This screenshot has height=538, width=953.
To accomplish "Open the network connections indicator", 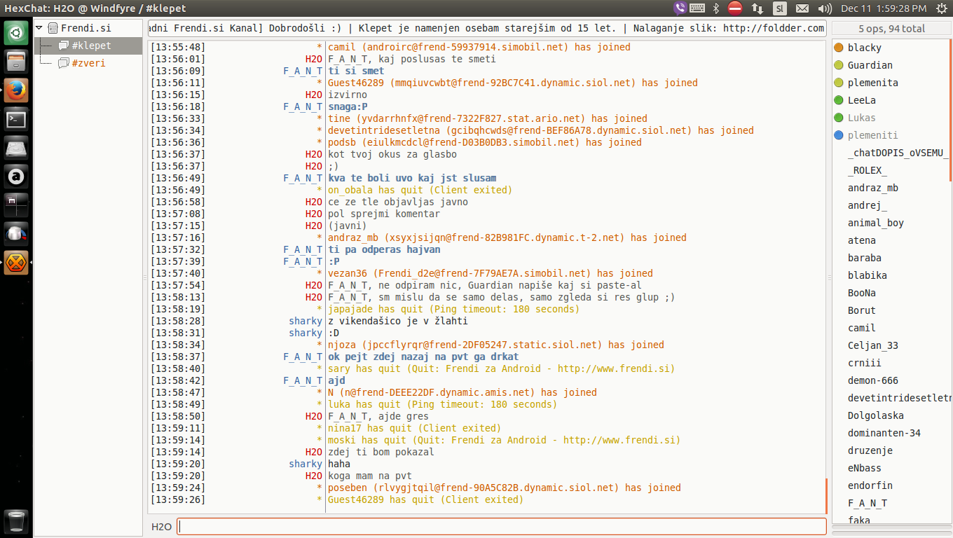I will (757, 8).
